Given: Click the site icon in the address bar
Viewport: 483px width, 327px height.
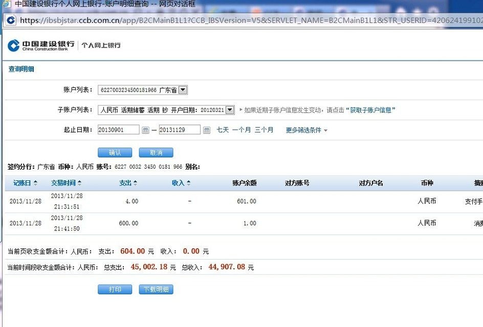Looking at the screenshot, I should (11, 20).
